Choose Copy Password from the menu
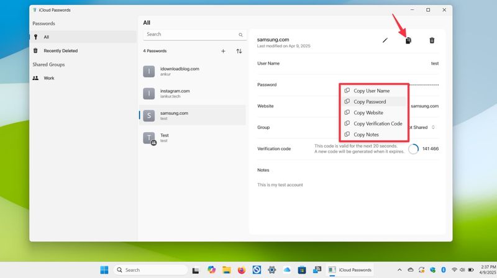The image size is (497, 278). pos(374,102)
